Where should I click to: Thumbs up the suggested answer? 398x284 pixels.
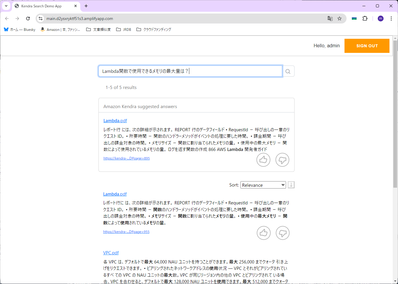[263, 160]
